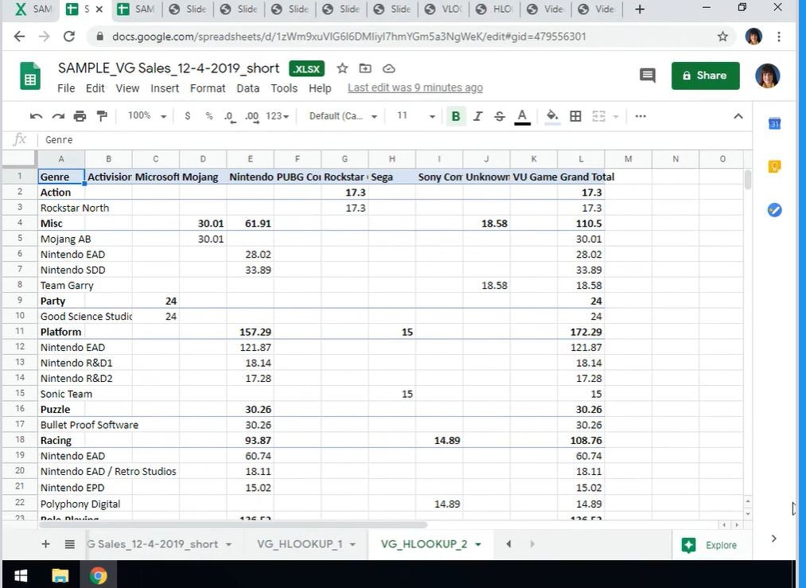Screen dimensions: 806x588
Task: Open the Tasks side panel icon
Action: (x=774, y=210)
